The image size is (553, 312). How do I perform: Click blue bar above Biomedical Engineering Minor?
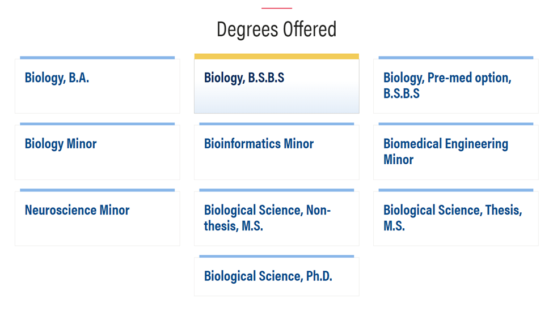455,124
